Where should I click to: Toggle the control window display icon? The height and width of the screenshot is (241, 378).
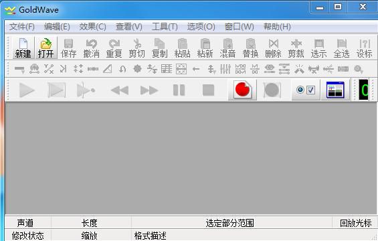[x=335, y=90]
